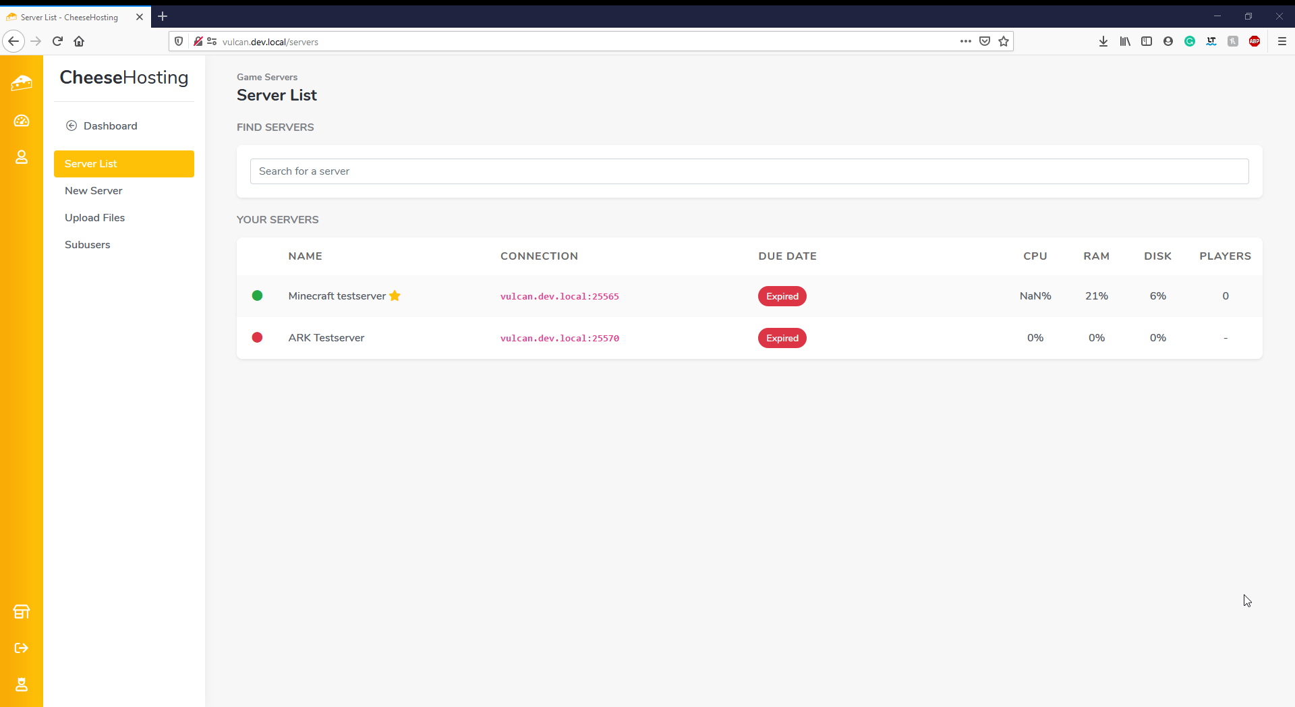Go to Upload Files page
This screenshot has width=1295, height=707.
click(x=95, y=218)
